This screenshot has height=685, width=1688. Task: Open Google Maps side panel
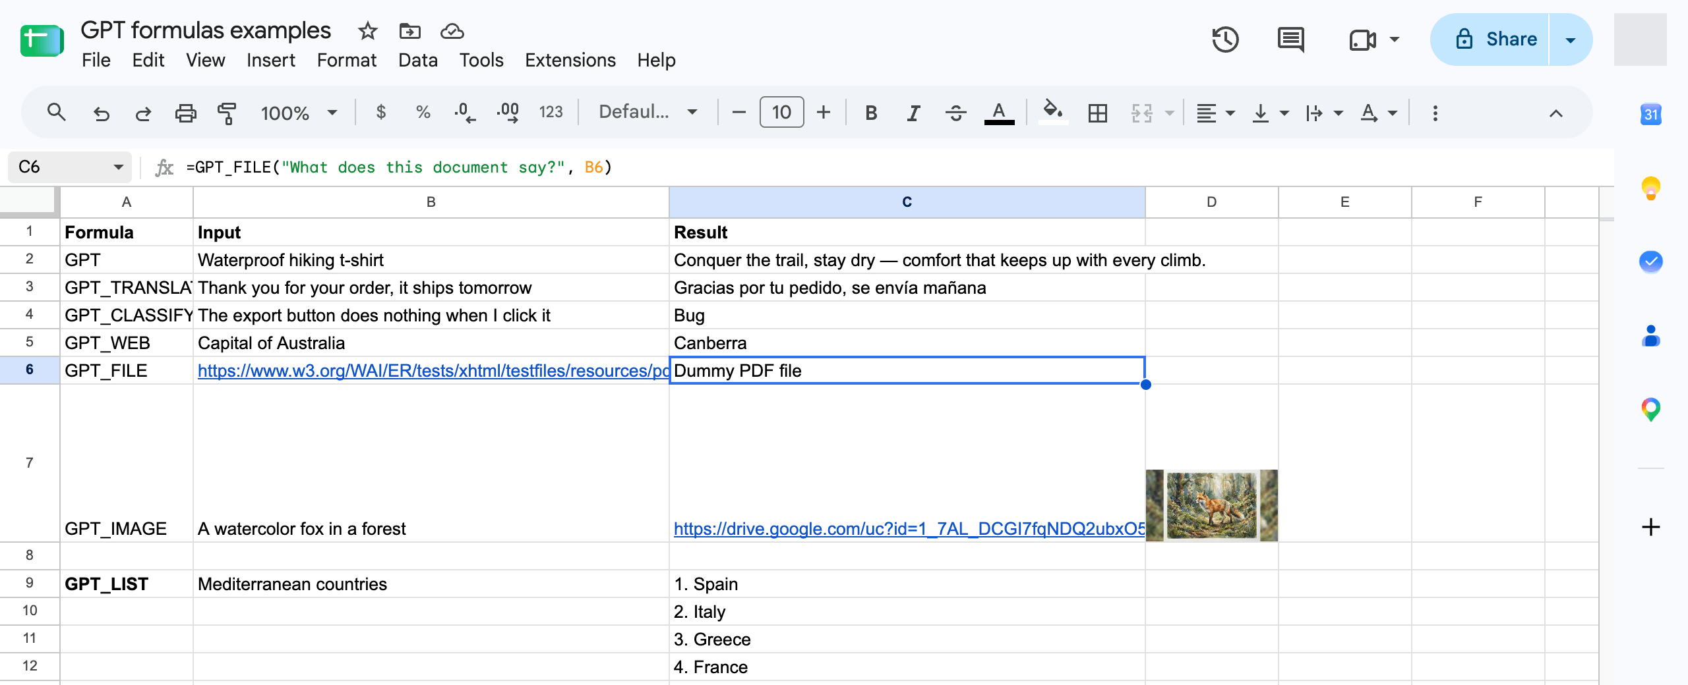click(1651, 410)
